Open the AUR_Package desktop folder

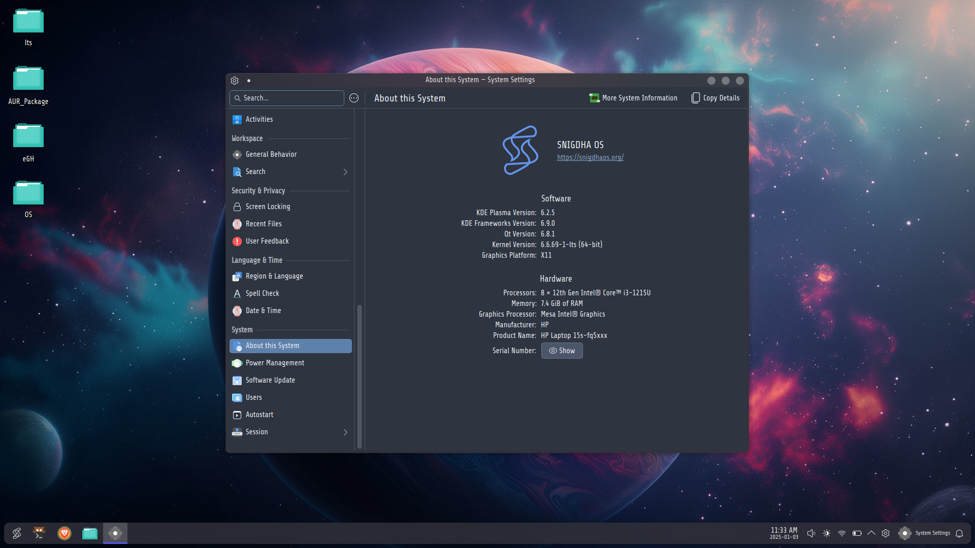tap(28, 86)
